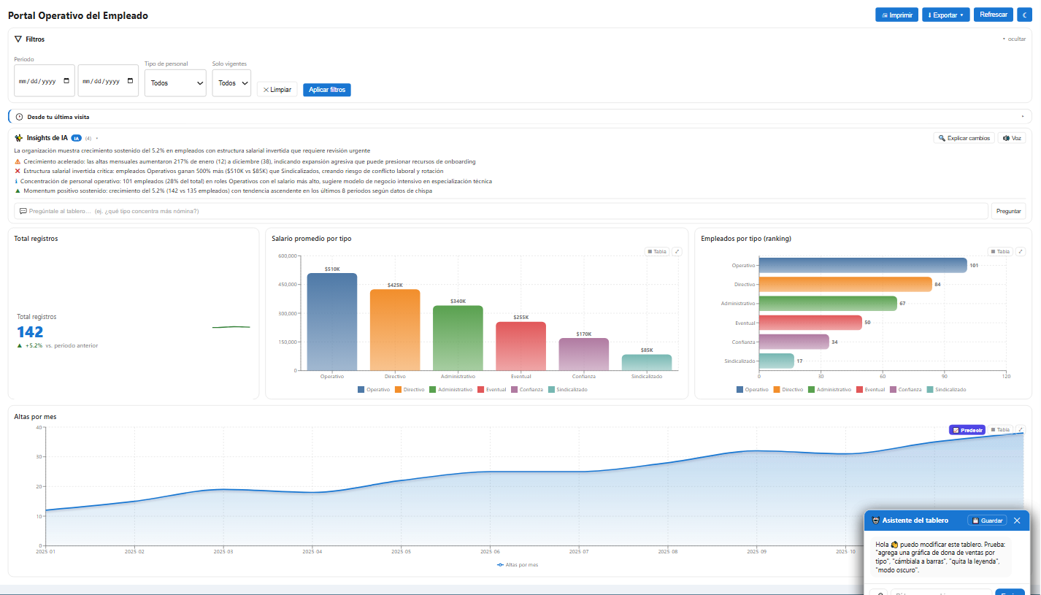The height and width of the screenshot is (595, 1041).
Task: Click the Directivo orange bar in ranking chart
Action: [x=845, y=284]
